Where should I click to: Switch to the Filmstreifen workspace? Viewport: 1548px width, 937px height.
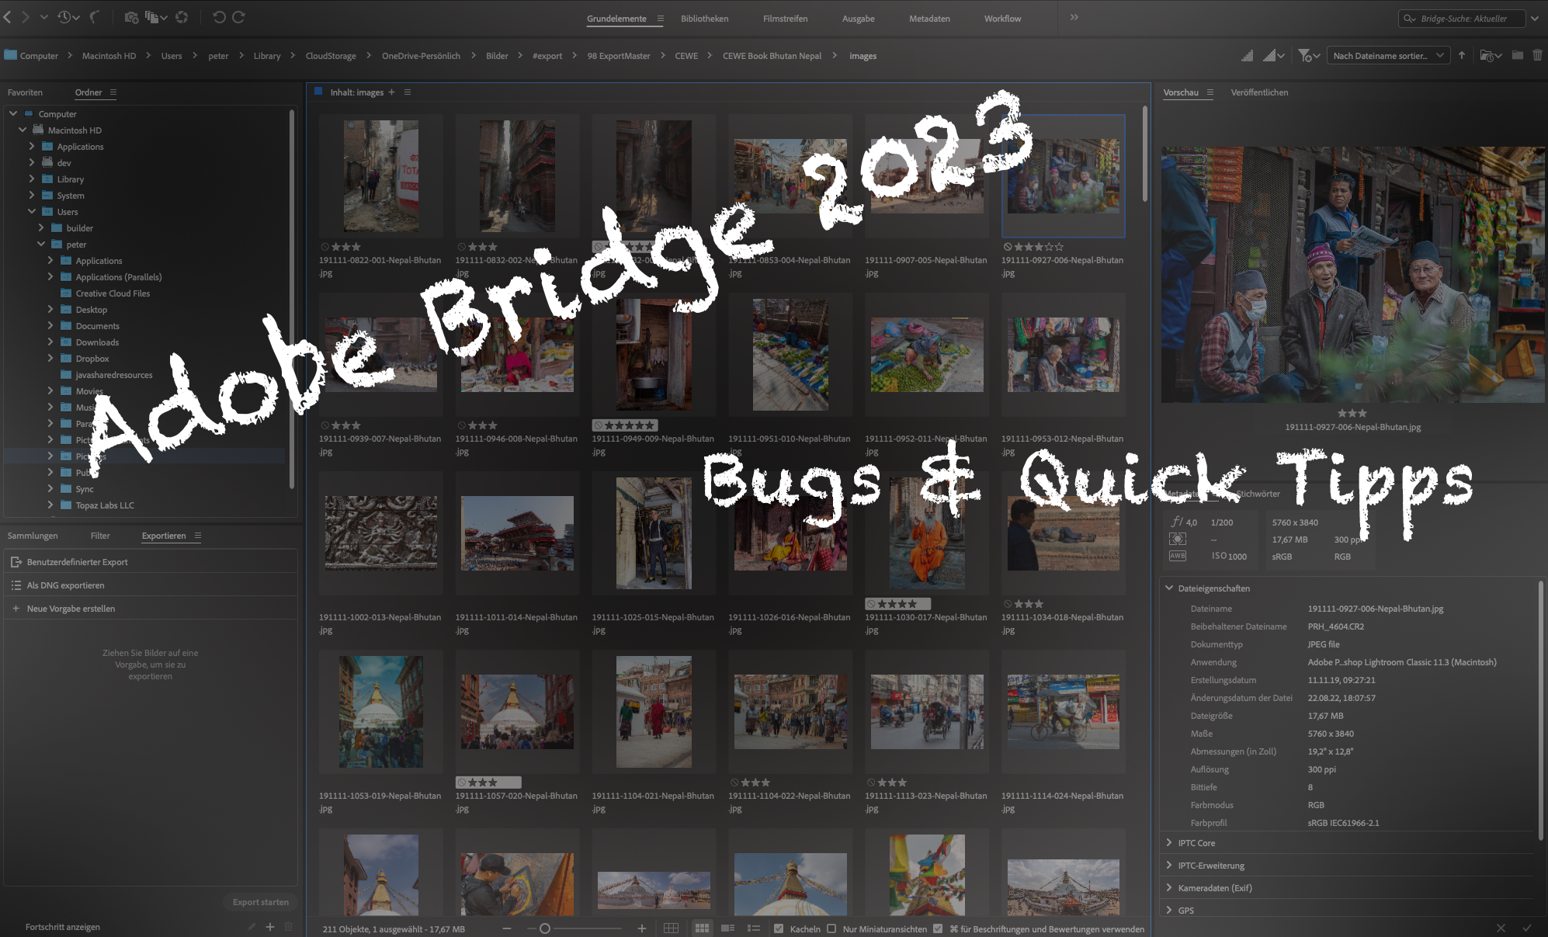point(785,19)
